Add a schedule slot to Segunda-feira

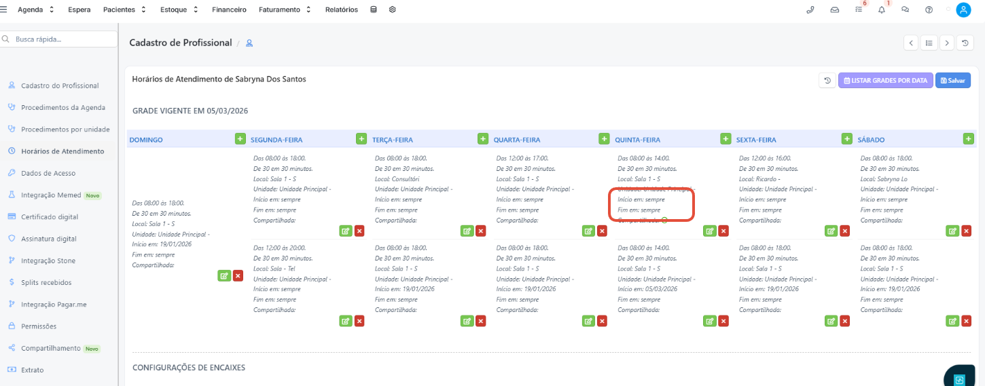(361, 138)
